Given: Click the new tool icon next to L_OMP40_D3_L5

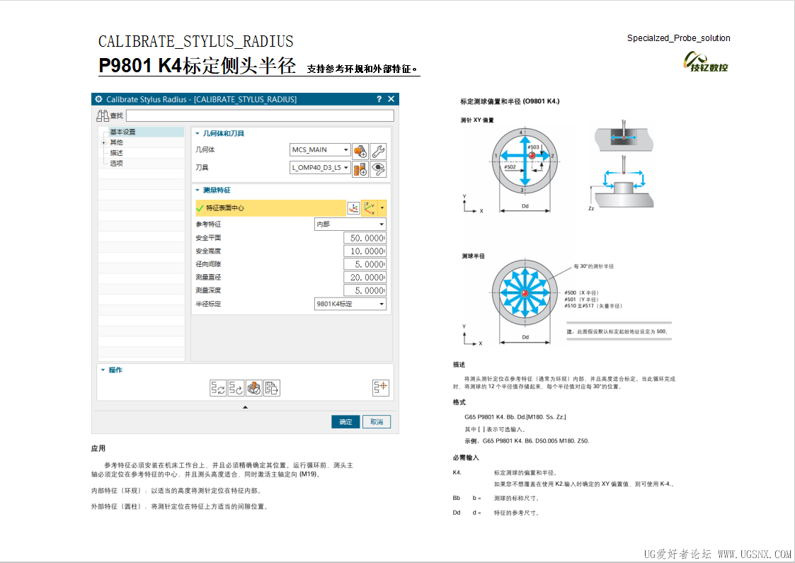Looking at the screenshot, I should [360, 169].
